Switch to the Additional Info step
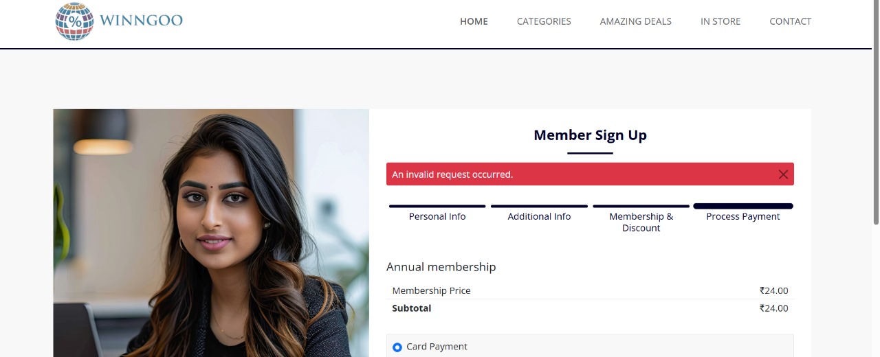The height and width of the screenshot is (357, 880). (x=539, y=216)
